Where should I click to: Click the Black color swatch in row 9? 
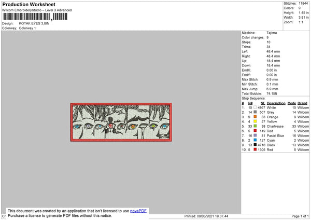tap(255, 145)
